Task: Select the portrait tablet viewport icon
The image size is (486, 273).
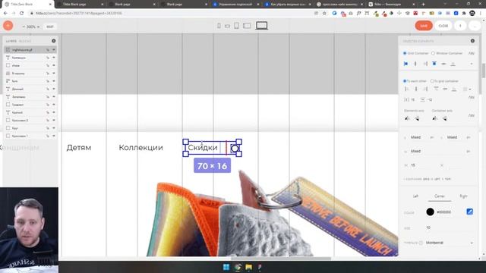Action: (x=236, y=26)
